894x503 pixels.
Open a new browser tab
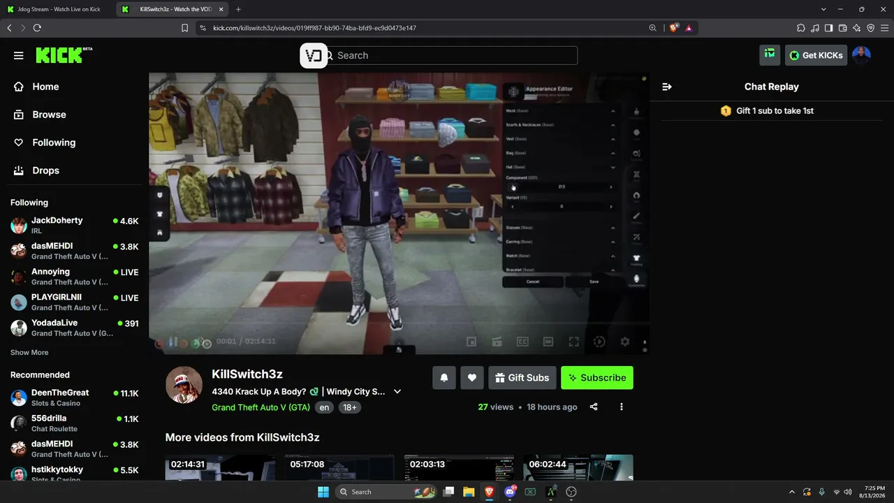pyautogui.click(x=238, y=9)
